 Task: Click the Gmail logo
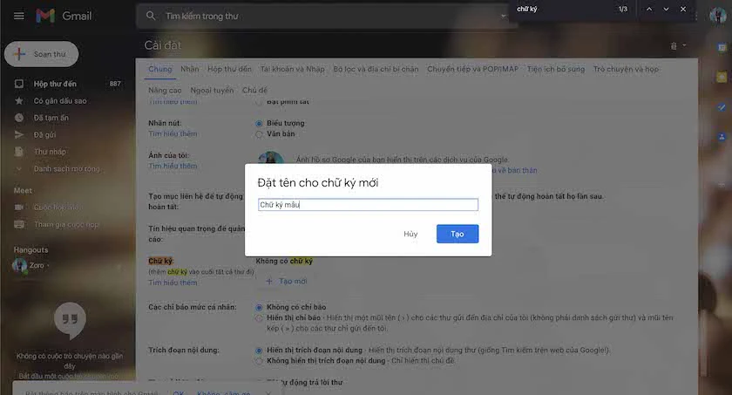[x=64, y=16]
